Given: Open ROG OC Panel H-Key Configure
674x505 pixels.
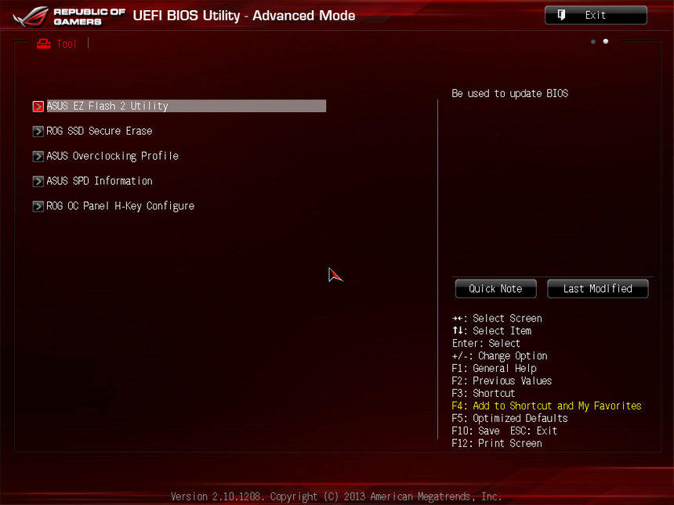Looking at the screenshot, I should tap(121, 206).
